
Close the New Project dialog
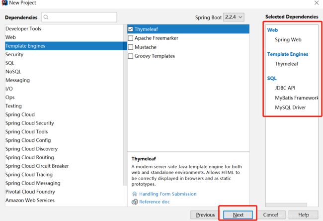pyautogui.click(x=317, y=2)
